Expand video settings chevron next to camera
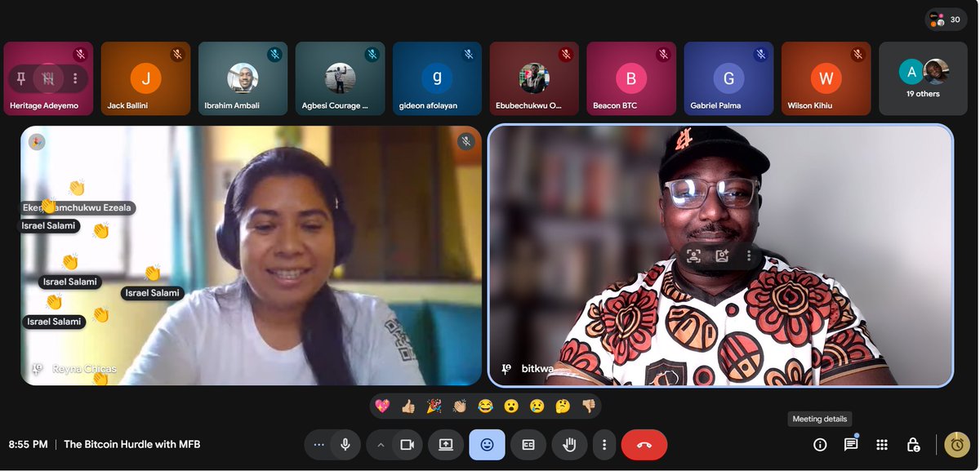This screenshot has width=980, height=471. [x=380, y=445]
